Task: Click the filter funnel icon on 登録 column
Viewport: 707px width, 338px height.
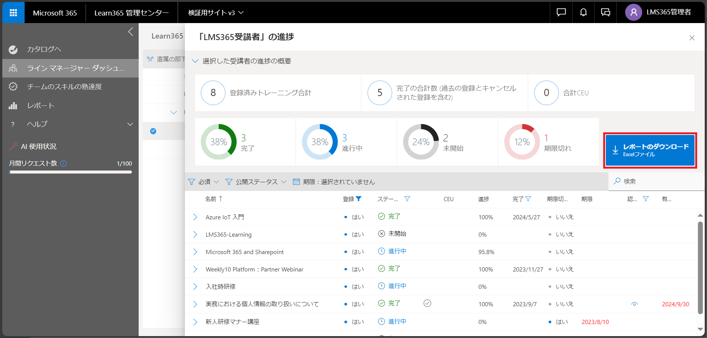Action: point(359,199)
